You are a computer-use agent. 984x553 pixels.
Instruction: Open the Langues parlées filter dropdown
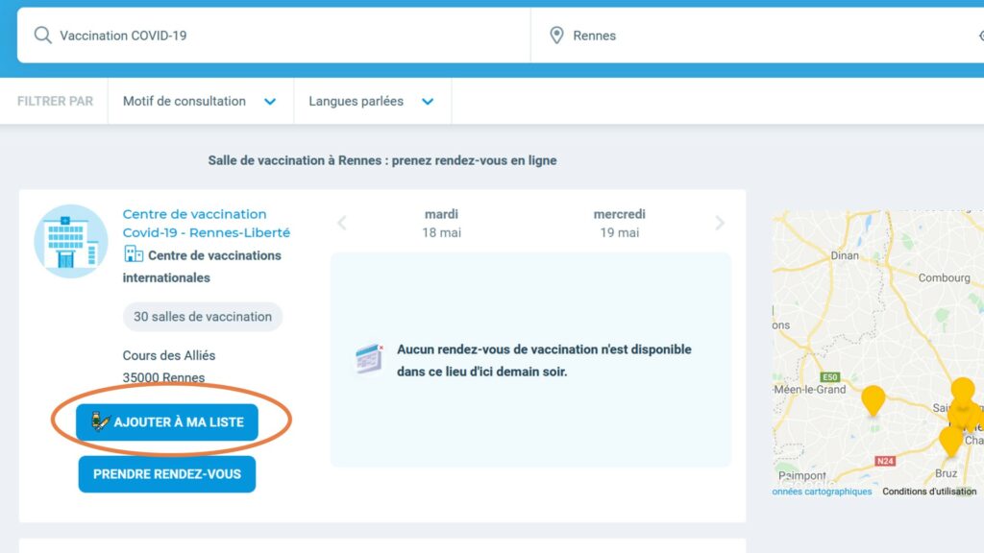[x=372, y=101]
